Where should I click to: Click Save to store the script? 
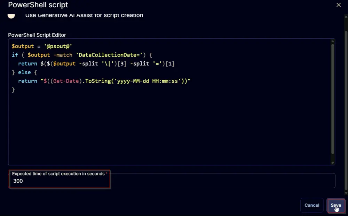click(x=336, y=205)
